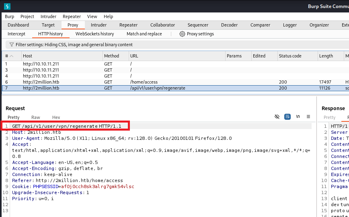Open the Project menu
This screenshot has height=217, width=349.
tap(27, 16)
